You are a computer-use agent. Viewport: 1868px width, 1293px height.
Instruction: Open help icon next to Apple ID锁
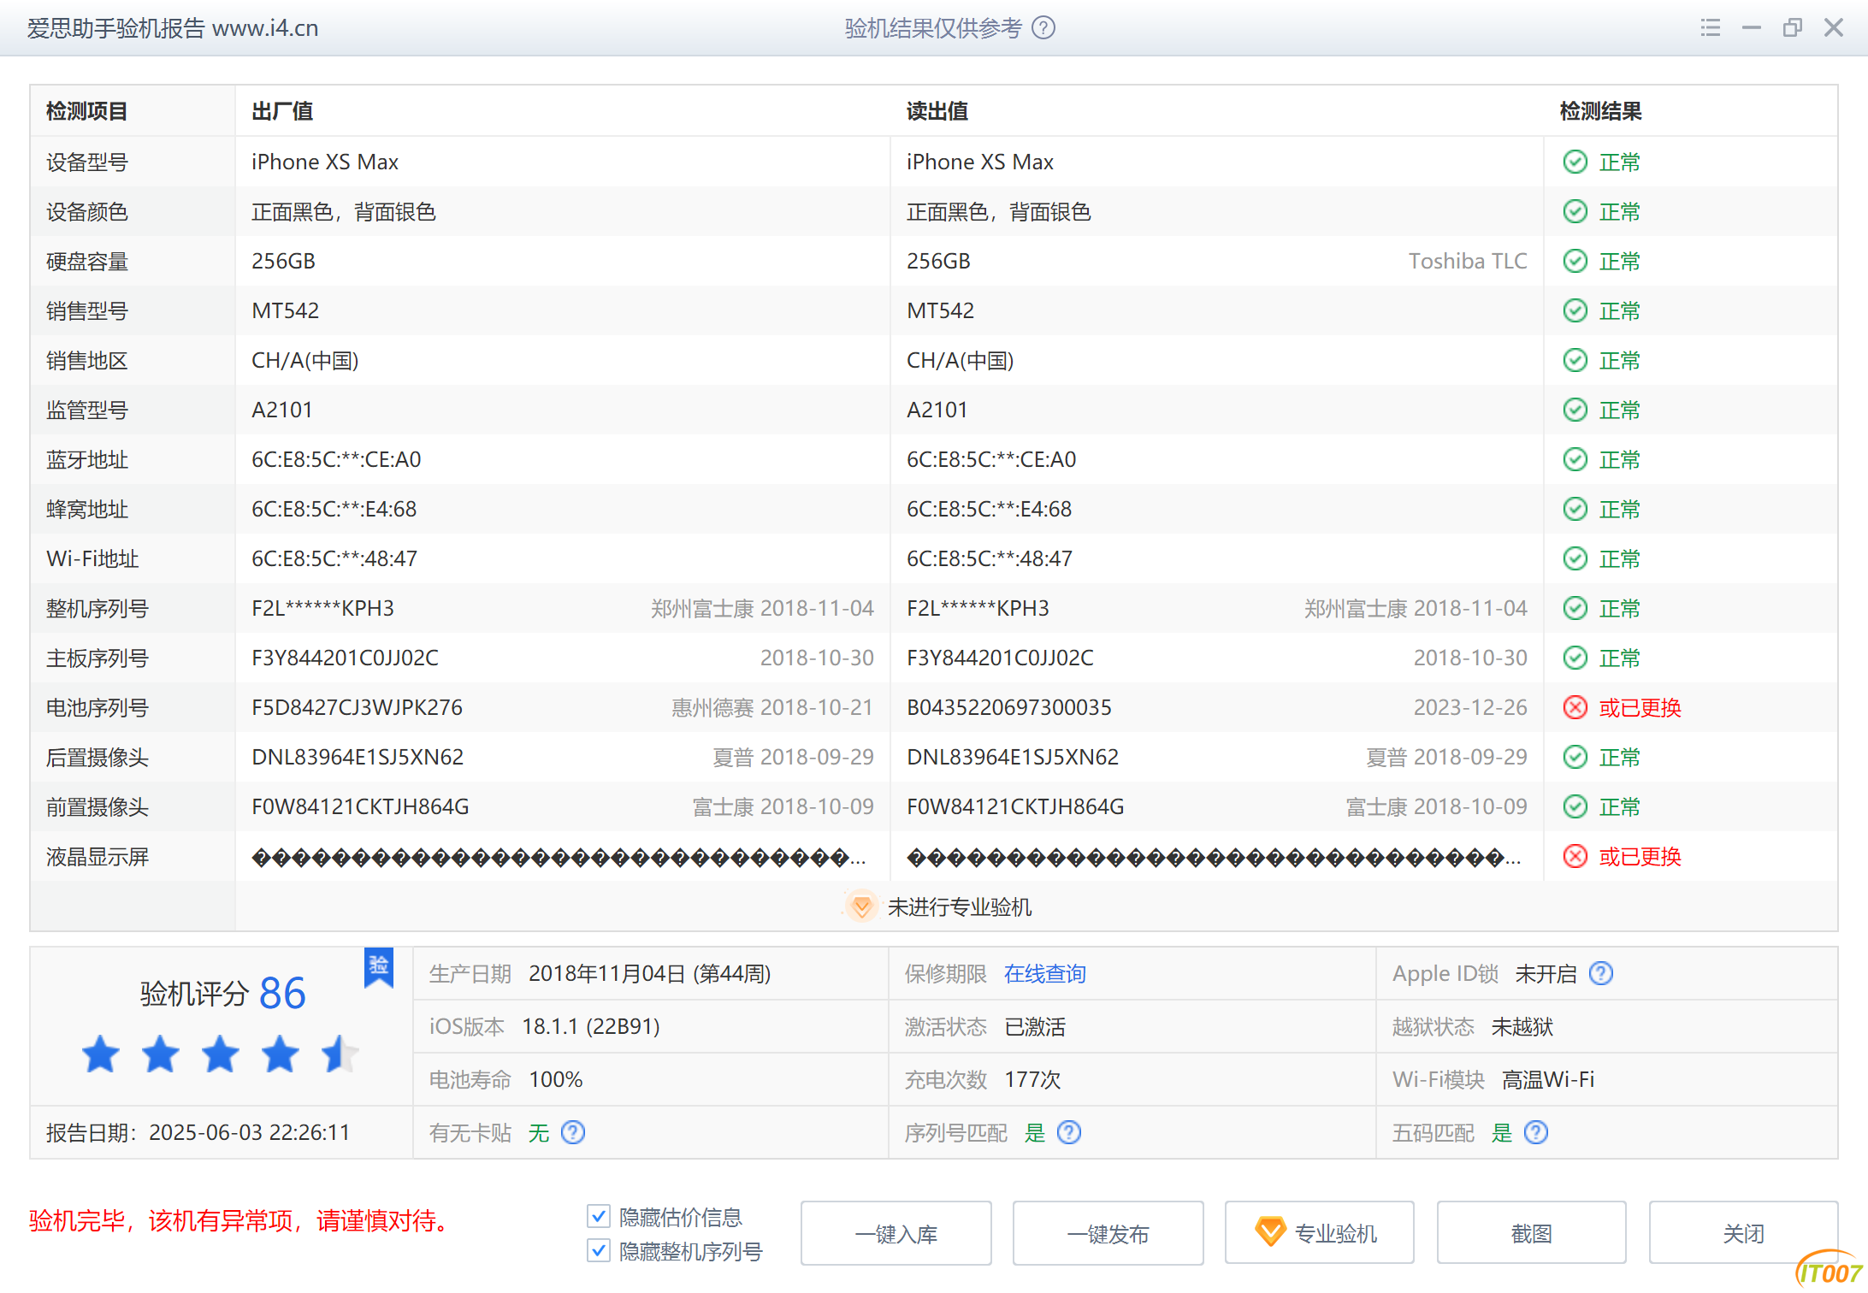point(1601,973)
